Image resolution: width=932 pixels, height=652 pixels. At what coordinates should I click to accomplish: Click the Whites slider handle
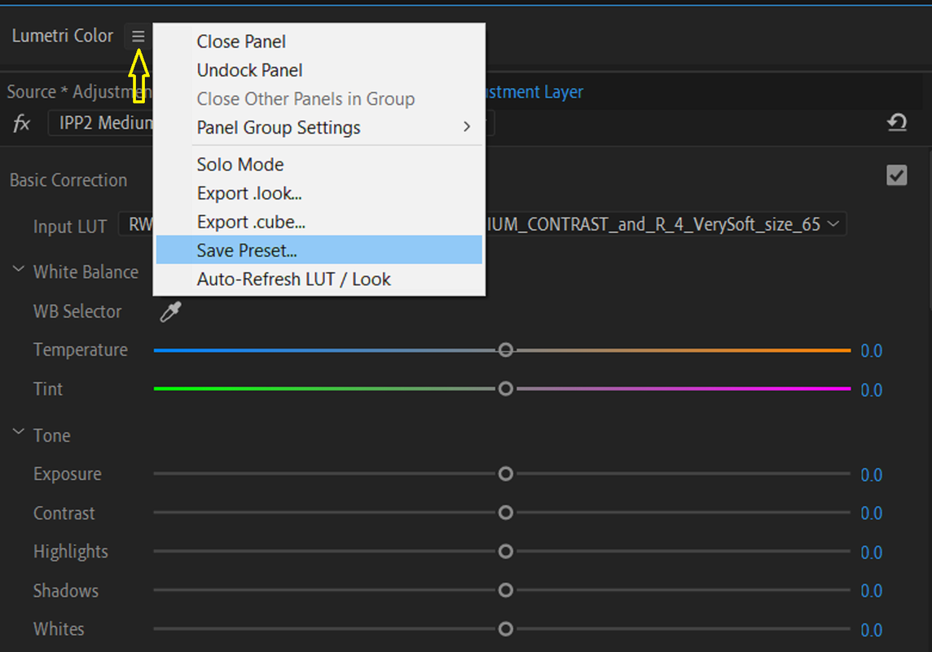[506, 629]
